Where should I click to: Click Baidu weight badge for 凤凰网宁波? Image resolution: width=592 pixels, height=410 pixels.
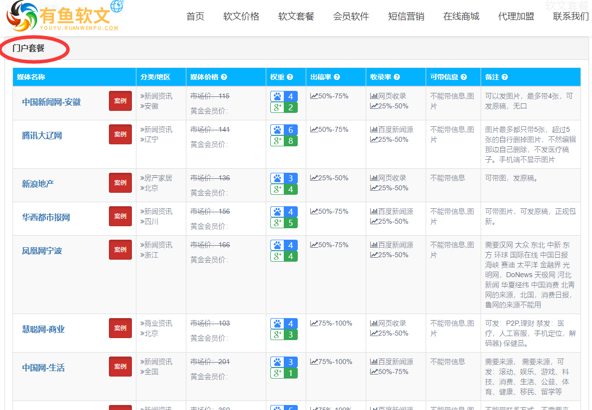[x=284, y=245]
